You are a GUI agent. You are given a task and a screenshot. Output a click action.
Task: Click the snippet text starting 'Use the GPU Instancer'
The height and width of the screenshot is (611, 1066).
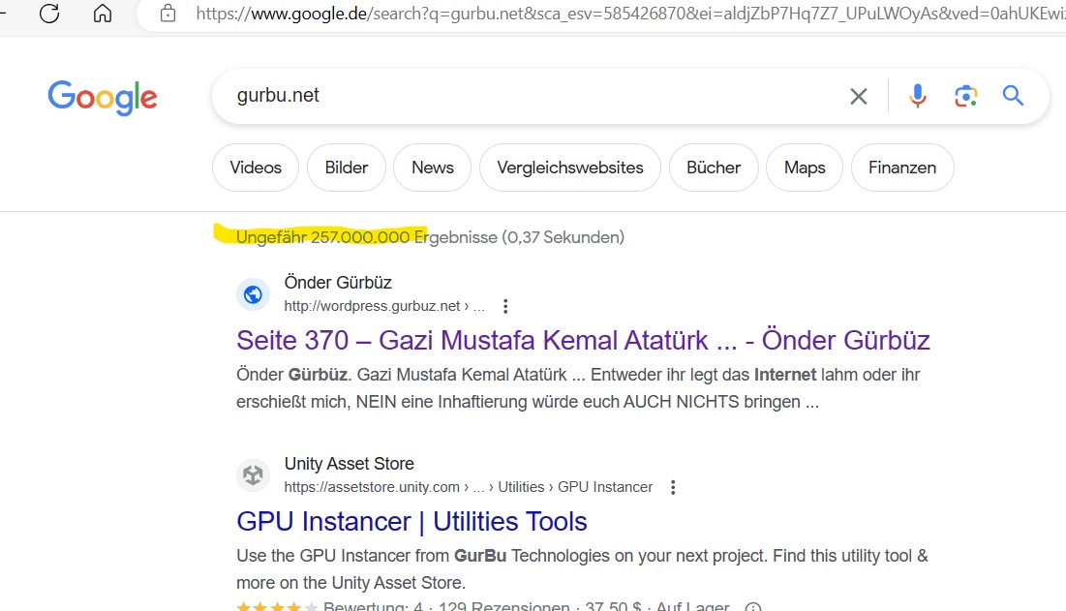[582, 569]
